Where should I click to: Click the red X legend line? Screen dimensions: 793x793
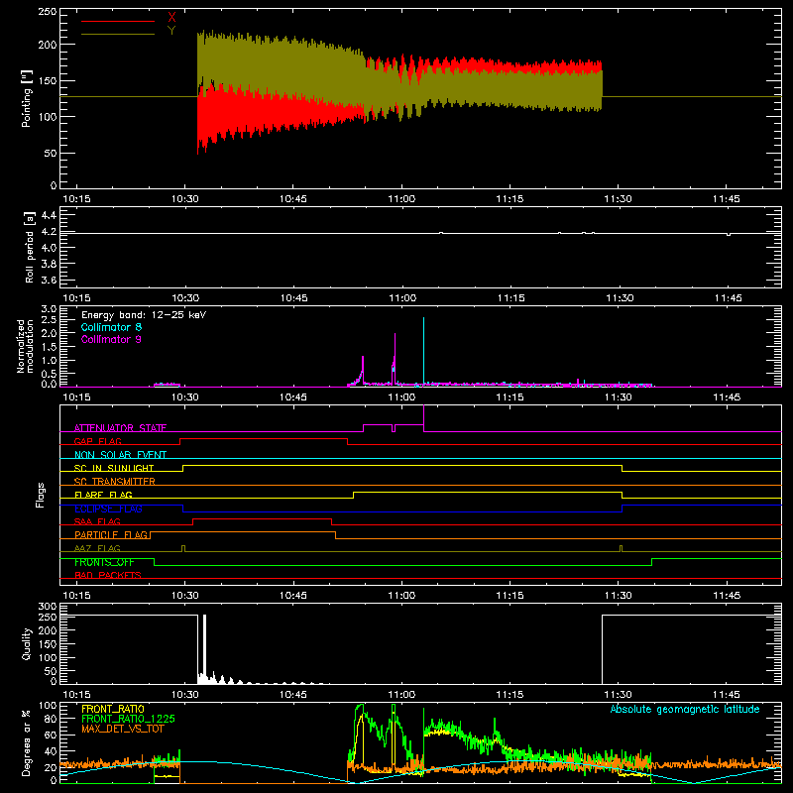pos(118,21)
